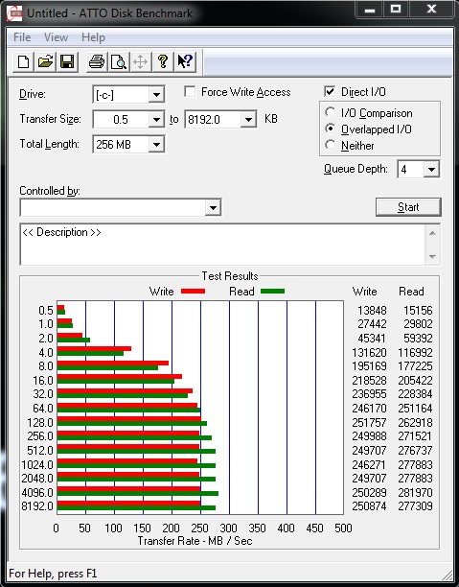Open Print Preview magnifier icon
Viewport: 459px width, 587px height.
(x=119, y=61)
